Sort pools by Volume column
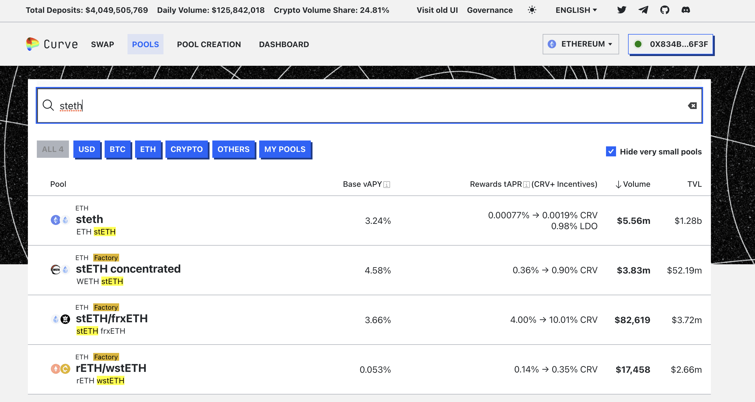 (x=633, y=184)
